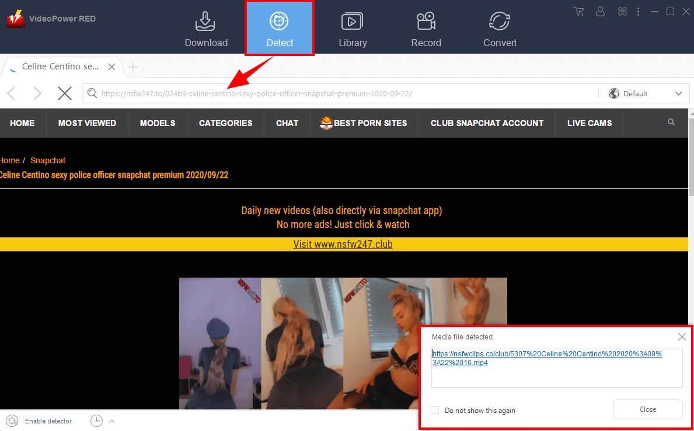Image resolution: width=694 pixels, height=431 pixels.
Task: Click the BEST PORN SITES menu item
Action: click(x=364, y=123)
